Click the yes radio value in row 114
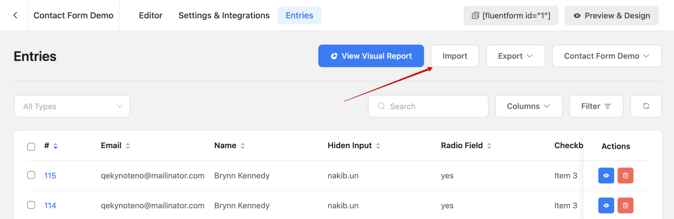 pos(447,206)
